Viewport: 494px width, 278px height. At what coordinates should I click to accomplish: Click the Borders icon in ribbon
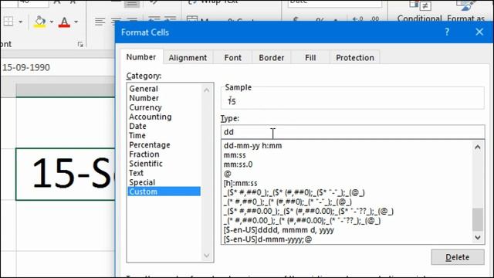pyautogui.click(x=8, y=22)
